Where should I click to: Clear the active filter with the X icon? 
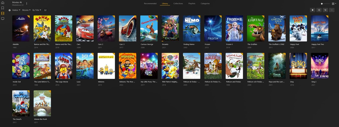[9, 10]
